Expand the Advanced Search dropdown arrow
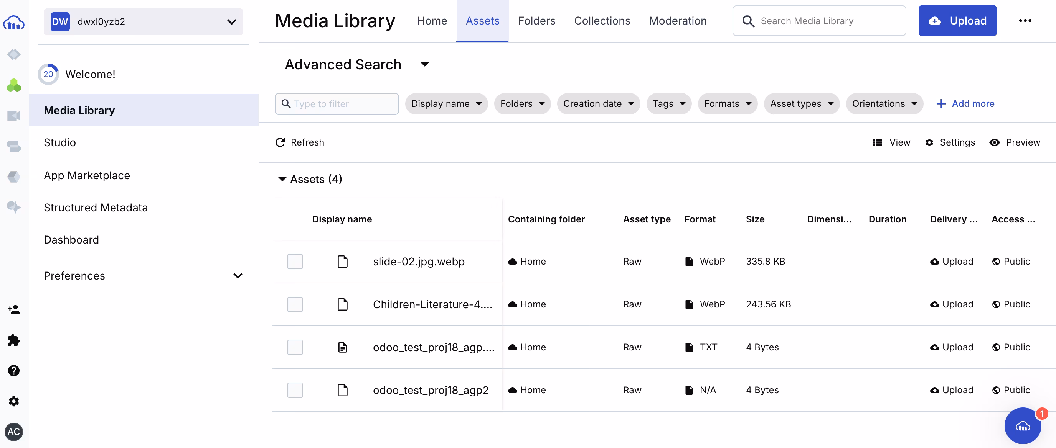1056x448 pixels. point(424,64)
